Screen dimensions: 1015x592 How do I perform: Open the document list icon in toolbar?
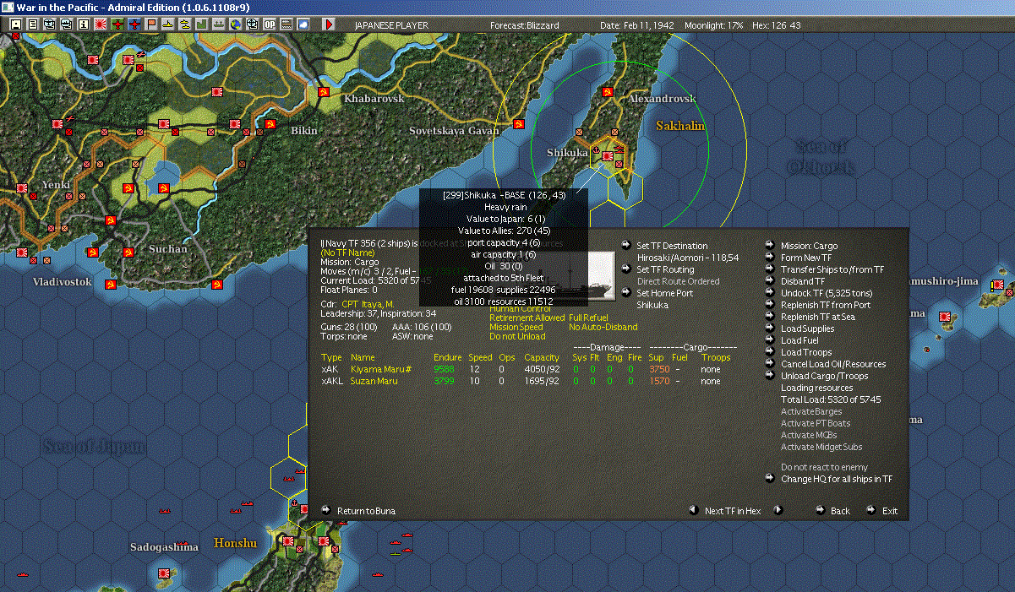pos(33,25)
